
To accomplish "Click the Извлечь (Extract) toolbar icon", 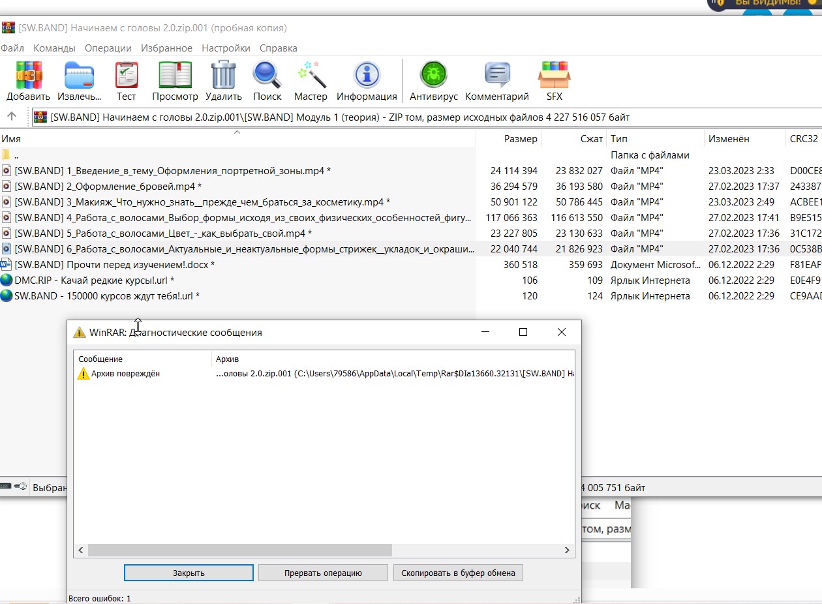I will 79,76.
